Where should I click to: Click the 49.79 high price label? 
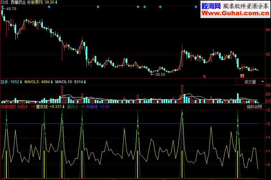11,9
